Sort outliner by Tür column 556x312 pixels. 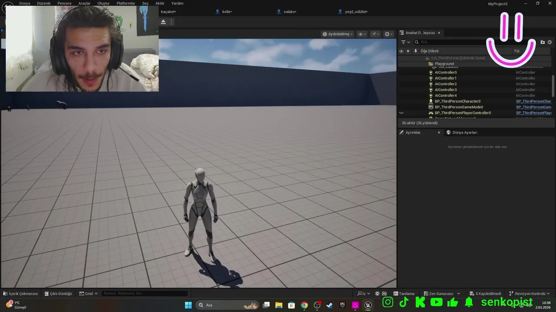coord(516,51)
